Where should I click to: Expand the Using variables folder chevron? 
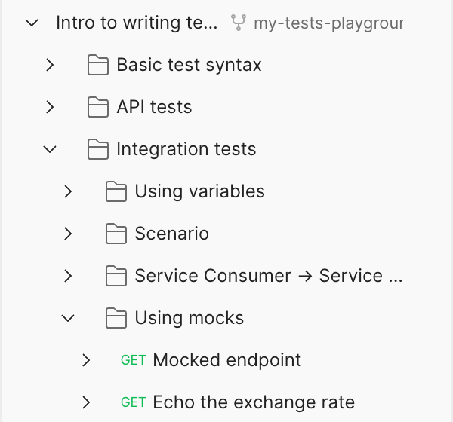coord(68,191)
